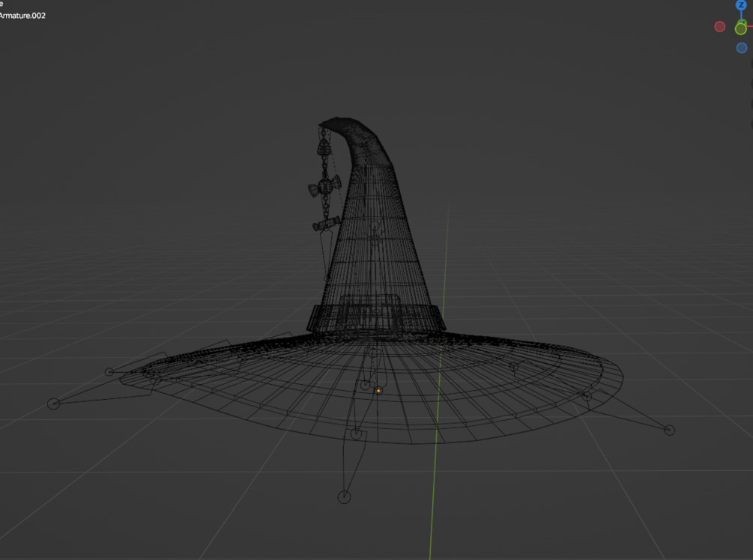Click the orange origin dot on the hat brim

coord(378,391)
